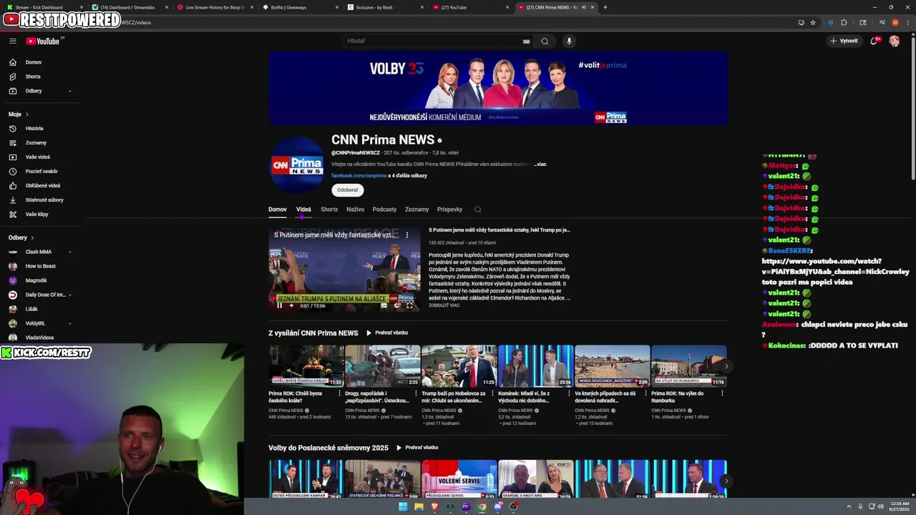Open 'Trump baží po Nobelovce' video thumbnail
This screenshot has width=916, height=515.
click(x=459, y=366)
